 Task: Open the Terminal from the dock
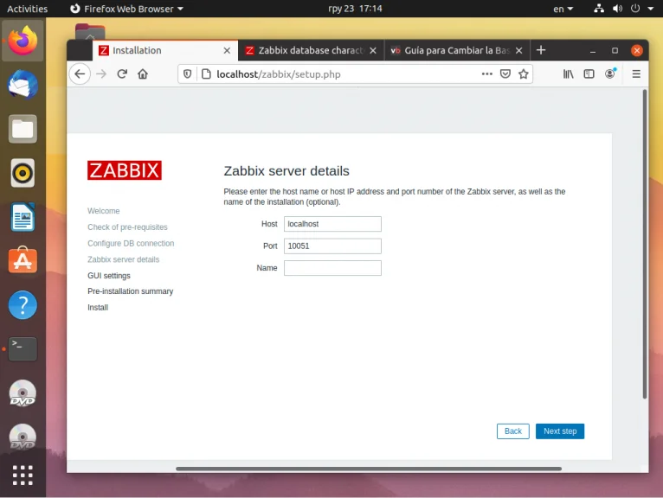click(x=23, y=349)
